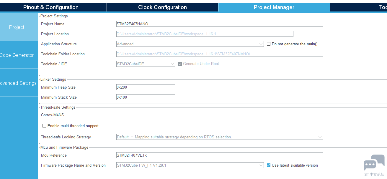Click the Thread-safe Locking Strategy label
Viewport: 387px width, 179px height.
coord(66,137)
